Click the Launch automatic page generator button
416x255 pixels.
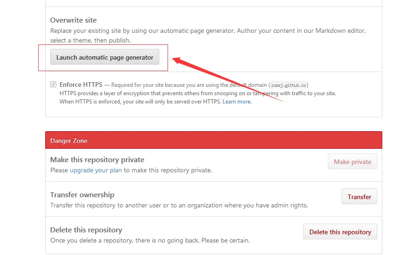[x=105, y=57]
